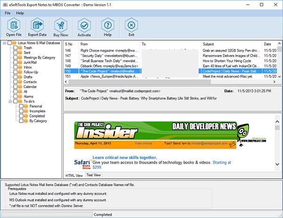
Task: Tick the Sent folder checkbox
Action: click(x=16, y=53)
